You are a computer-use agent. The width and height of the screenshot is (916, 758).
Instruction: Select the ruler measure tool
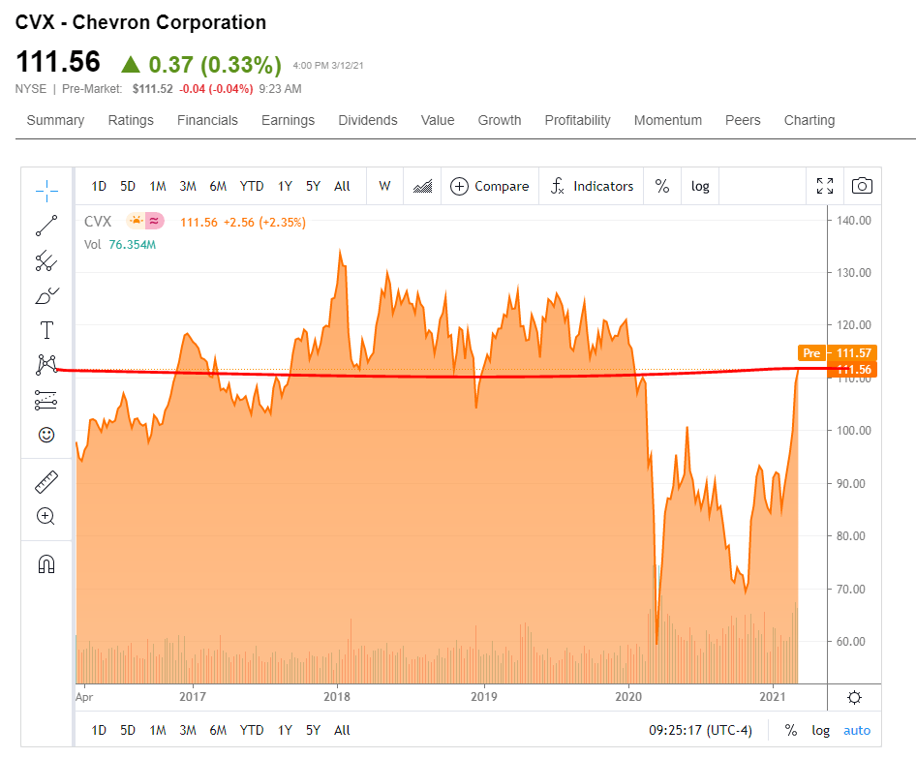click(x=46, y=482)
